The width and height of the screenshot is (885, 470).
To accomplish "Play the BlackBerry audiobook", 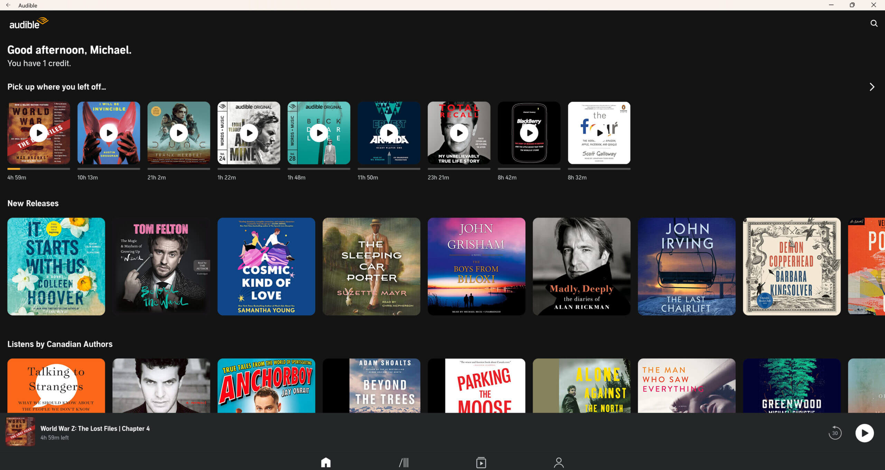I will click(x=529, y=133).
